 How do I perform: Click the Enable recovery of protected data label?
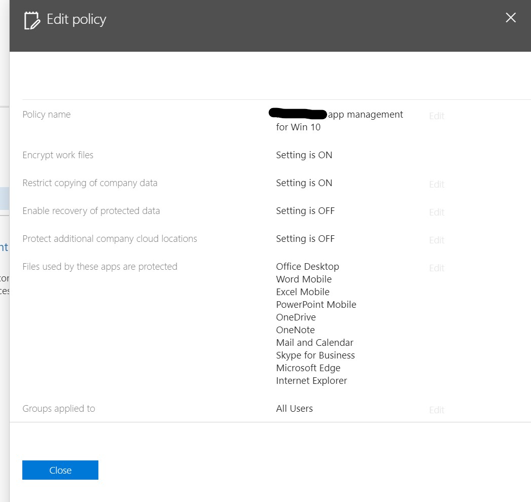click(x=91, y=210)
